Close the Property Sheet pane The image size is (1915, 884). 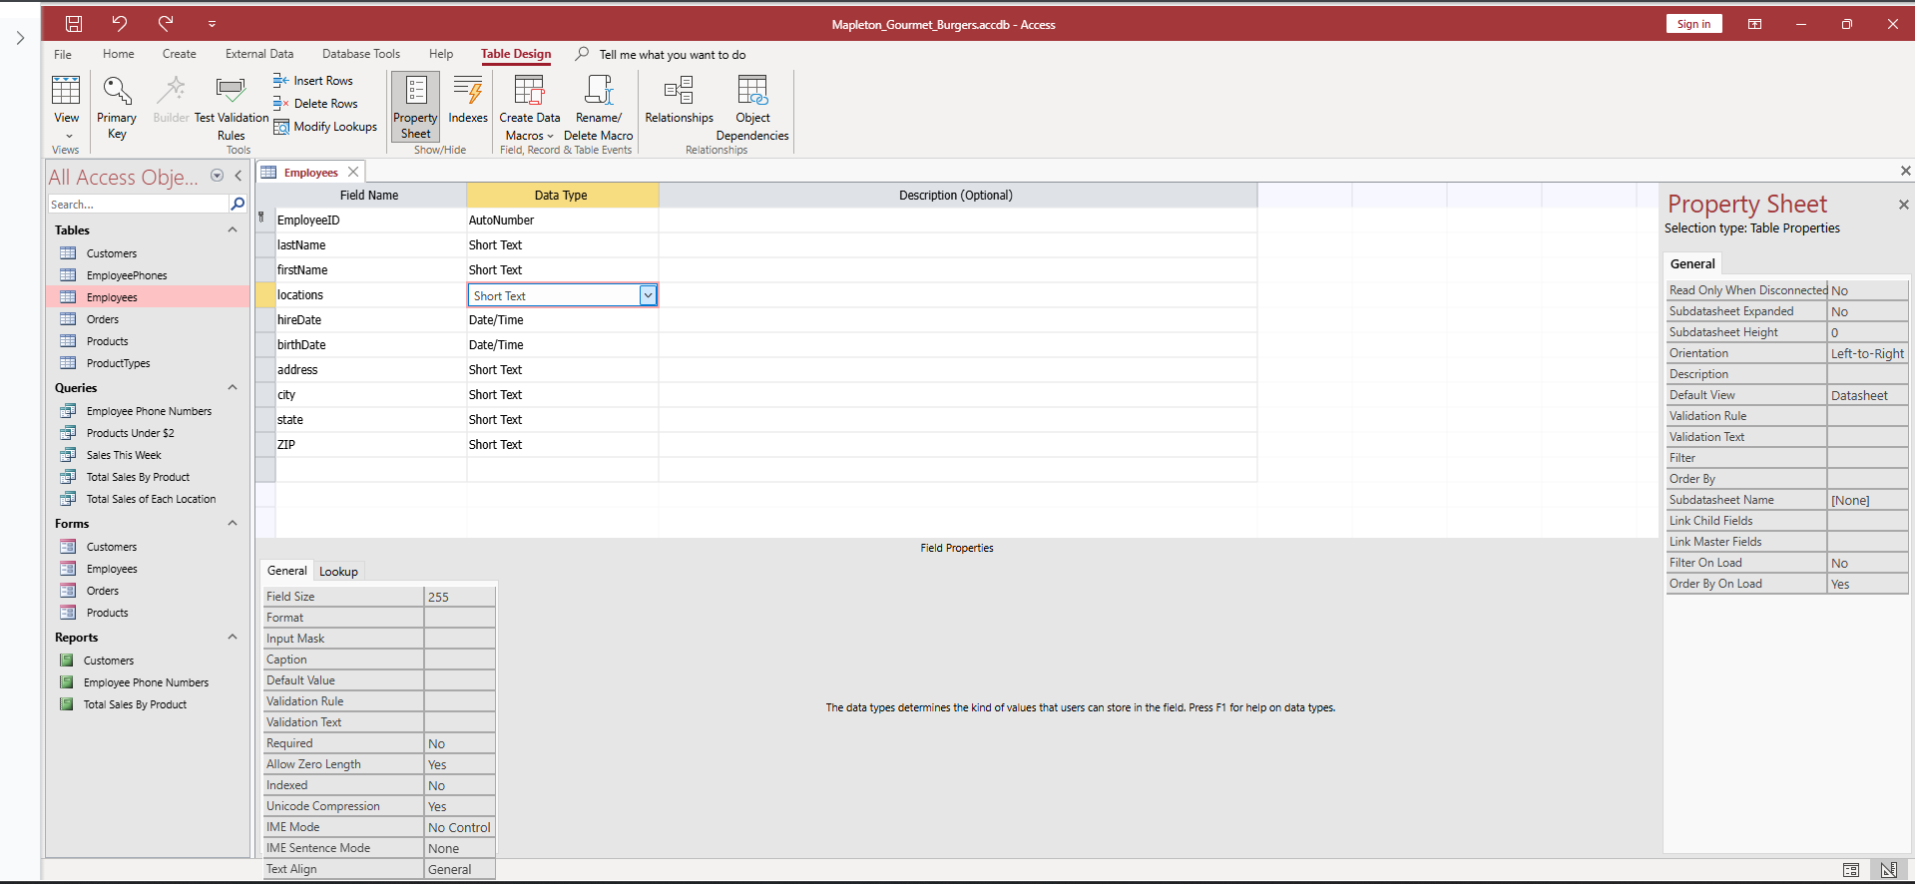click(1903, 205)
